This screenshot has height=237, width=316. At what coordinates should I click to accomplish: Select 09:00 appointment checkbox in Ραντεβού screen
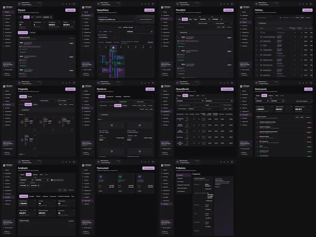pos(178,38)
